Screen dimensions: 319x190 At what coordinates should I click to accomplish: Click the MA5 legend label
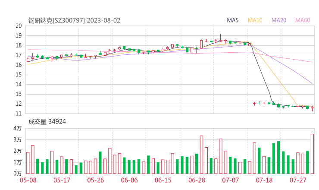point(232,20)
